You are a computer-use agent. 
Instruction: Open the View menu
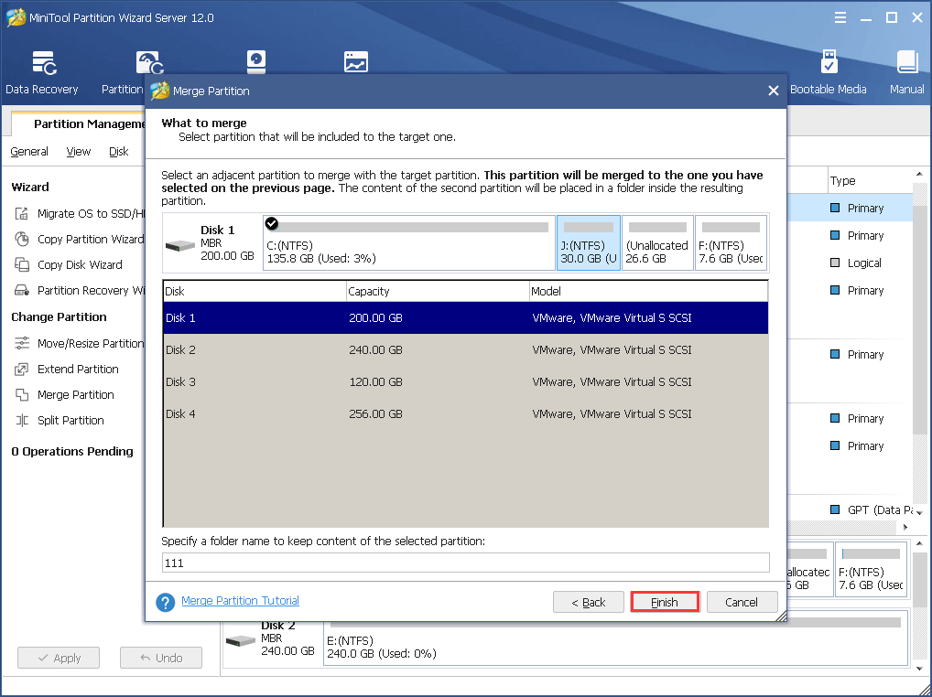pyautogui.click(x=79, y=152)
